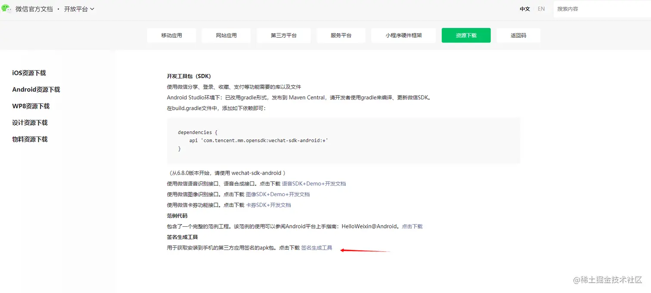
Task: Go to WP8资源下载 in sidebar
Action: click(x=31, y=106)
